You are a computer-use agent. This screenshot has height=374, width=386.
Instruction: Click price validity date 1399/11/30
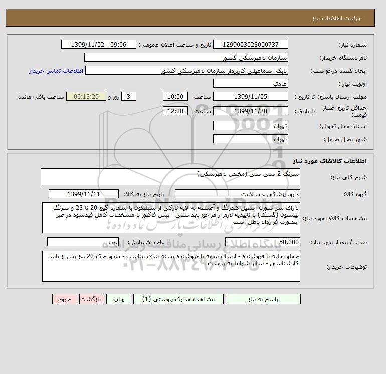(x=250, y=111)
